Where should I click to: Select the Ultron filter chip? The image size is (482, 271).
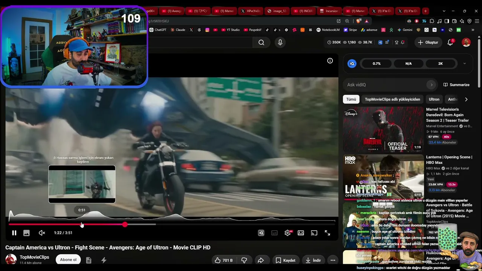pyautogui.click(x=434, y=99)
